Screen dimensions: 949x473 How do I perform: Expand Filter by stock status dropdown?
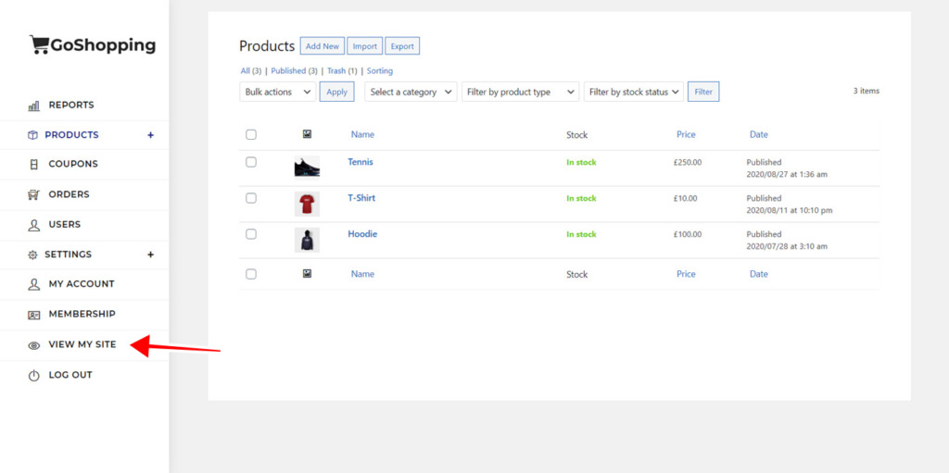click(634, 92)
